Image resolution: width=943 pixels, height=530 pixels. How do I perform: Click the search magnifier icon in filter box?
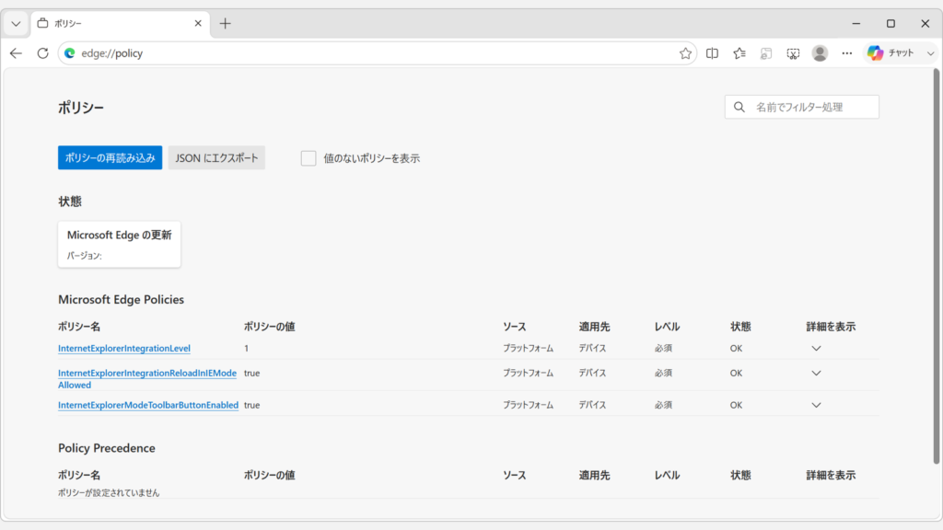click(x=739, y=107)
